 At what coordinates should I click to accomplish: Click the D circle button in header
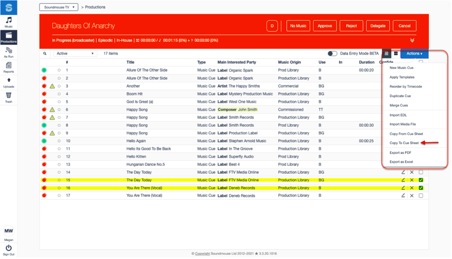coord(272,26)
